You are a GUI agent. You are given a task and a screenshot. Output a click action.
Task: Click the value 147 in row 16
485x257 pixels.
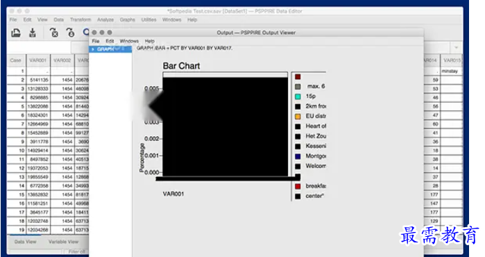tap(432, 204)
